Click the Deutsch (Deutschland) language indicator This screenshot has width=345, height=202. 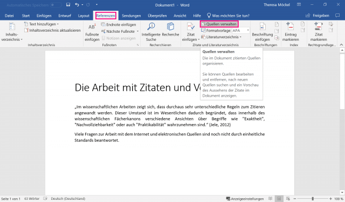(x=68, y=199)
